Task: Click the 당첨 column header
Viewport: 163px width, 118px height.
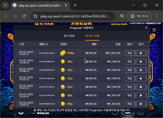Action: [118, 44]
